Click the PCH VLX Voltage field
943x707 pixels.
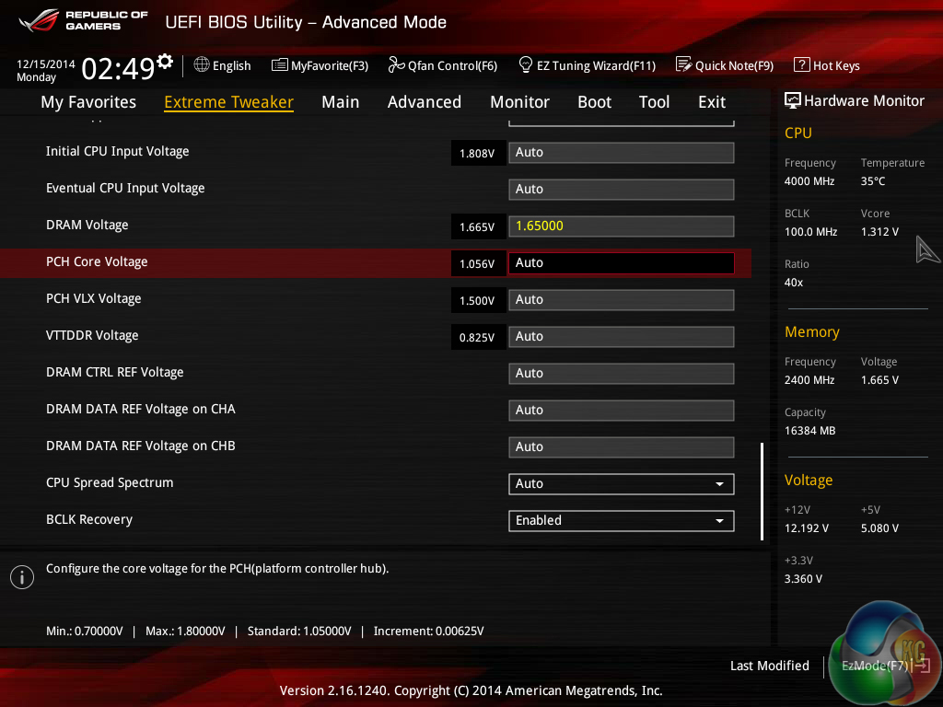pos(622,300)
